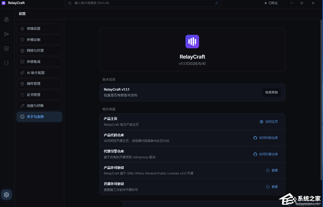323x207 pixels.
Task: Click the cube icon next to 插件管理
Action: [22, 84]
